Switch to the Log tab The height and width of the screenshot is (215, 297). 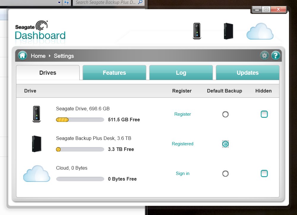[181, 73]
